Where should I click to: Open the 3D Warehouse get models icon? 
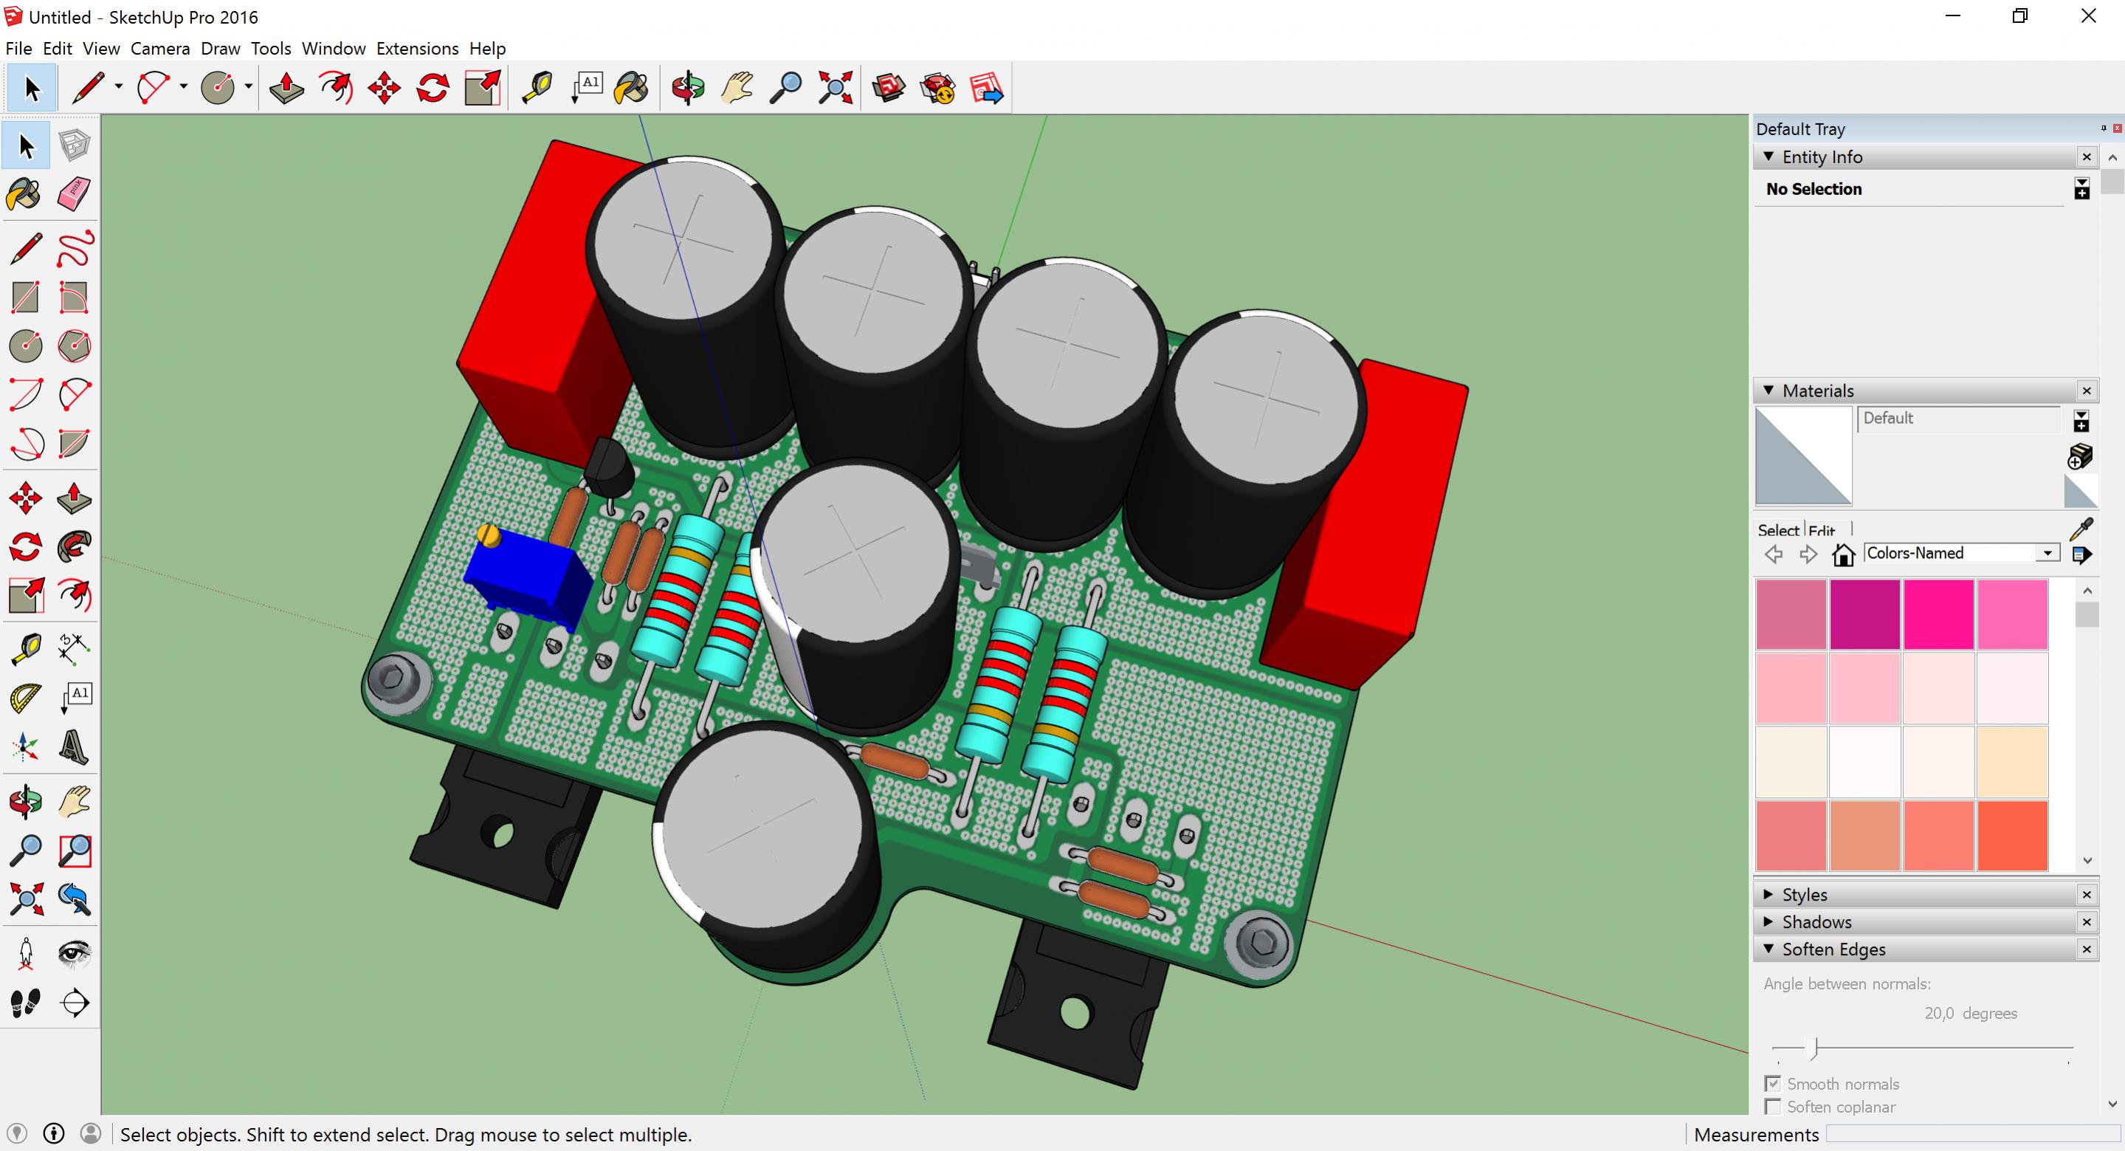pyautogui.click(x=889, y=87)
